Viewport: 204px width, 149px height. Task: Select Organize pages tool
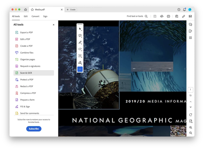[x=34, y=59]
